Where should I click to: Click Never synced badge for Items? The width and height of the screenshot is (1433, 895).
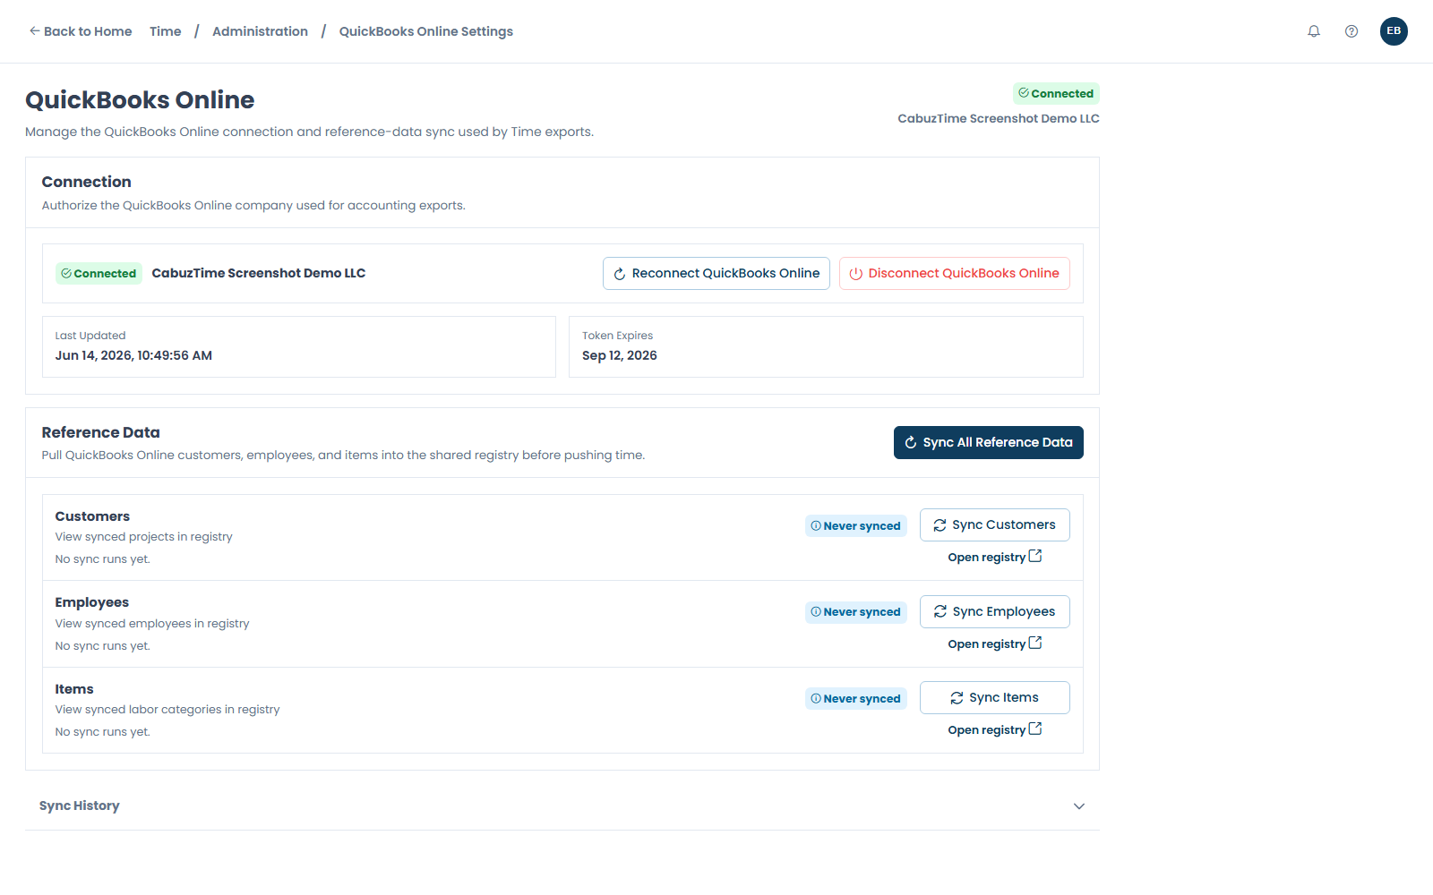pyautogui.click(x=856, y=699)
